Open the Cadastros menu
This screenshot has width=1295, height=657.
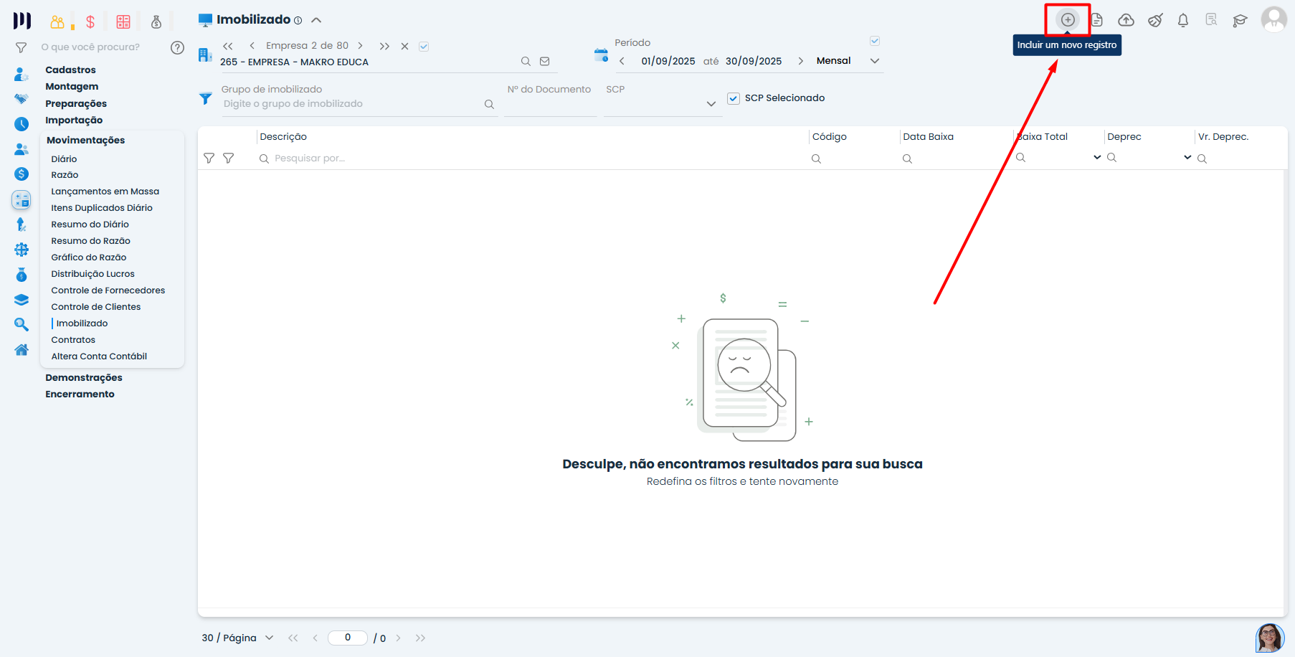tap(70, 70)
